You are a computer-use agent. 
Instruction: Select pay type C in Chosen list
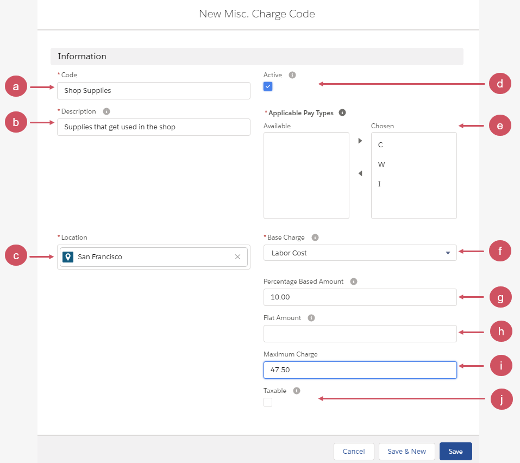(x=380, y=145)
